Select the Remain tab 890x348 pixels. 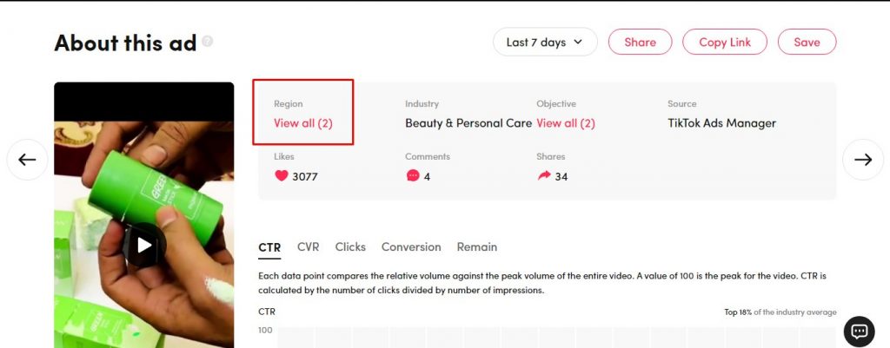477,247
